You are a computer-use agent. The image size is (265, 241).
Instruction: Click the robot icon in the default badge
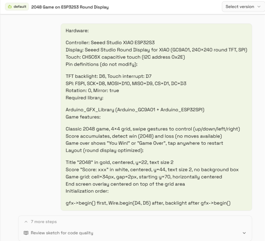10,7
